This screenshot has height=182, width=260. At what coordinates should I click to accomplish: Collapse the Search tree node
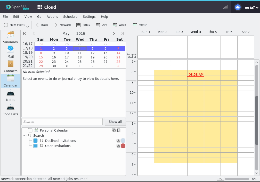pyautogui.click(x=24, y=135)
